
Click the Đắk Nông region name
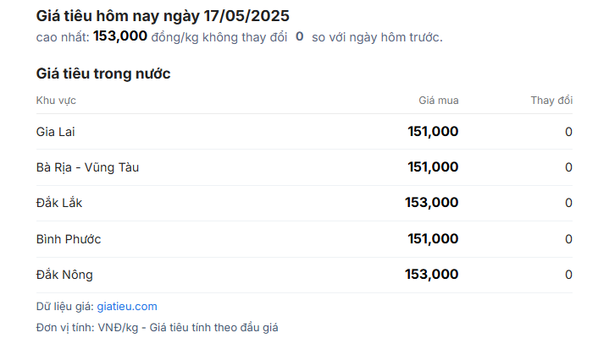click(64, 275)
